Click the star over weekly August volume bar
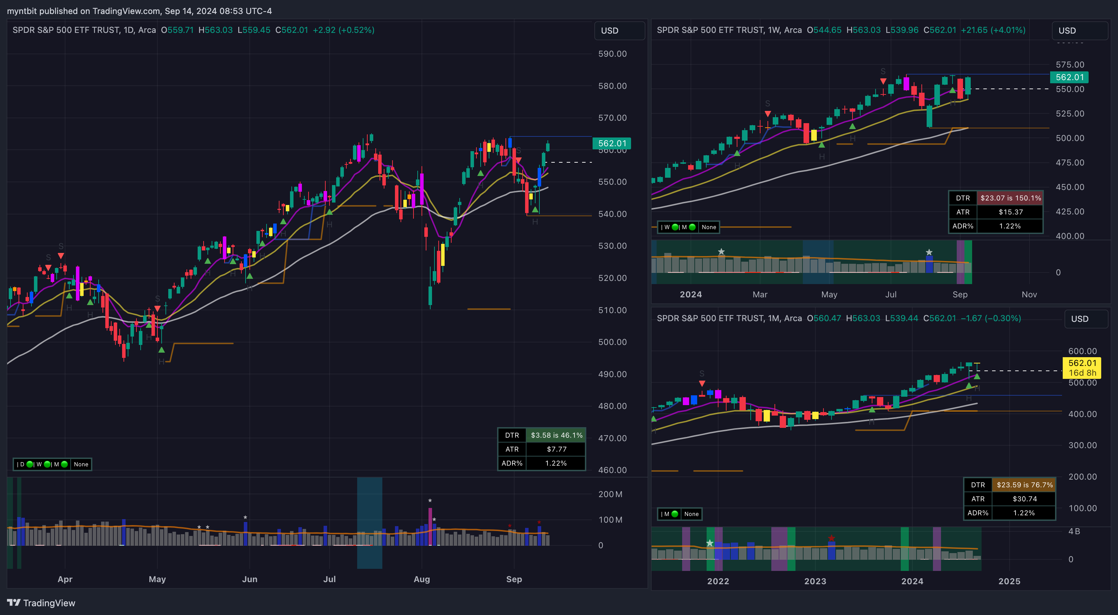Screen dimensions: 1118x615 [929, 252]
